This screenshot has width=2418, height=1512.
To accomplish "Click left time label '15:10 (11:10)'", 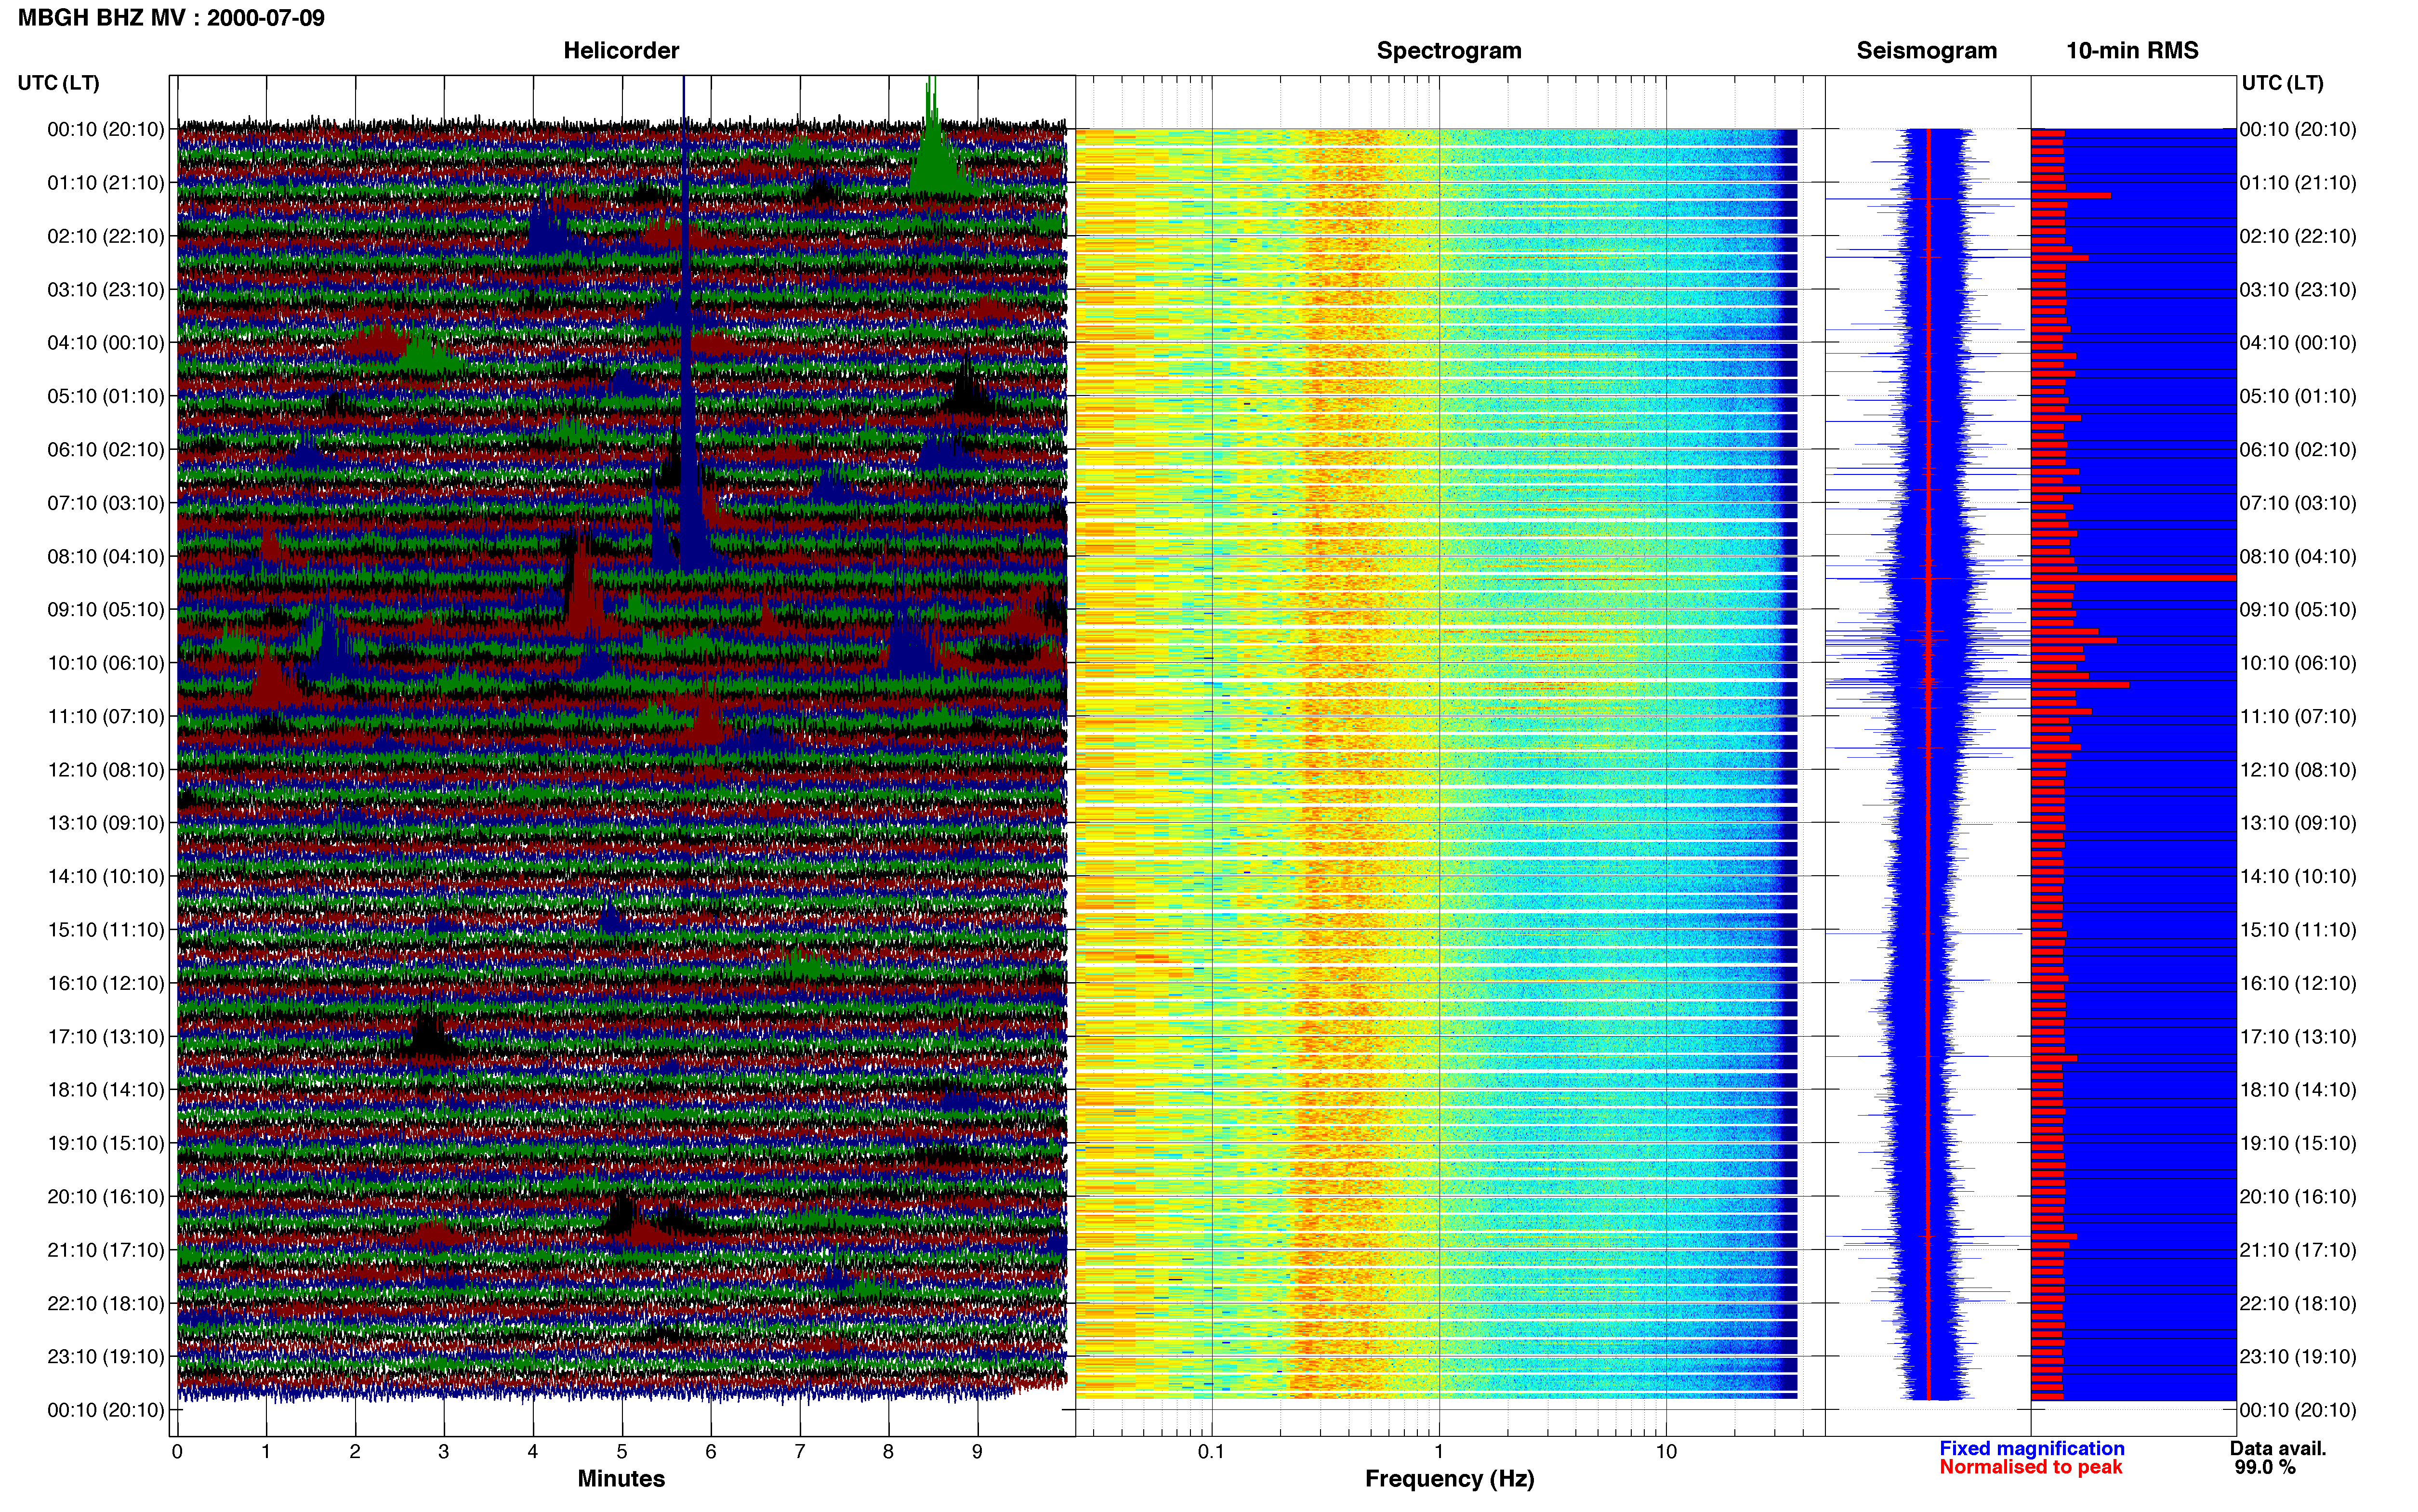I will [106, 930].
